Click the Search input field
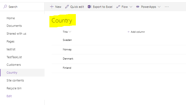Screen dimensions: 186x105 (x=22, y=7)
